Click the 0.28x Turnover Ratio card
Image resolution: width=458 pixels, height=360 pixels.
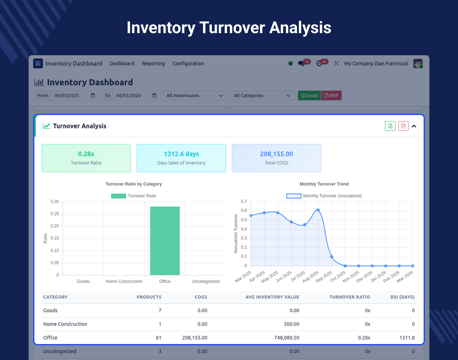point(86,158)
